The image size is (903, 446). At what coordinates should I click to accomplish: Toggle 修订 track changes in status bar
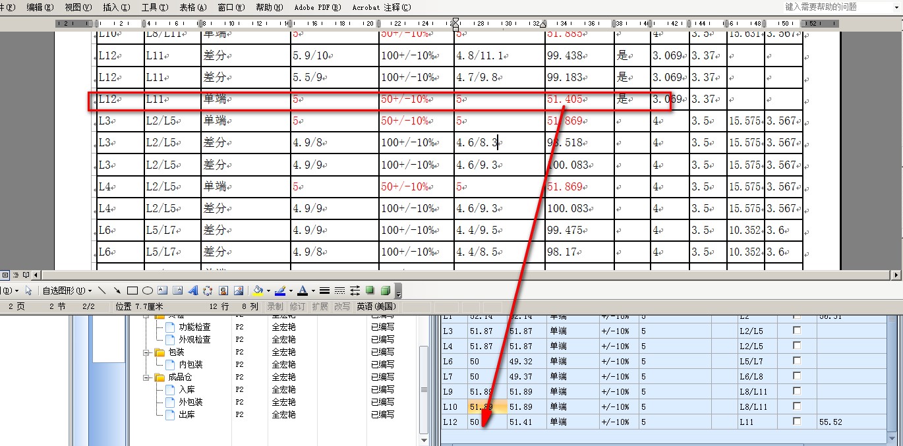(x=297, y=306)
